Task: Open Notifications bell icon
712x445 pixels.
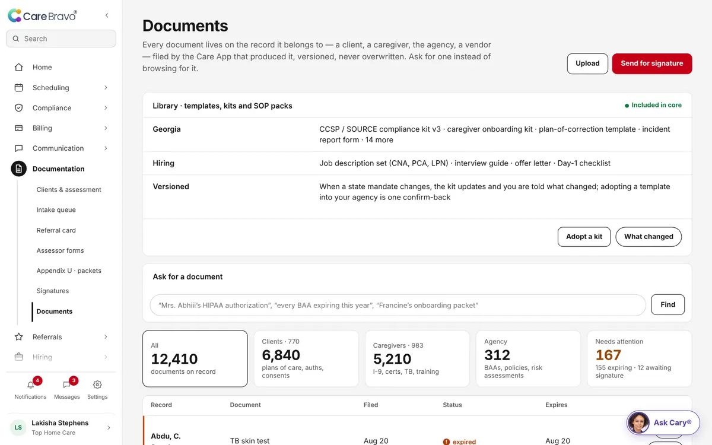Action: point(30,384)
